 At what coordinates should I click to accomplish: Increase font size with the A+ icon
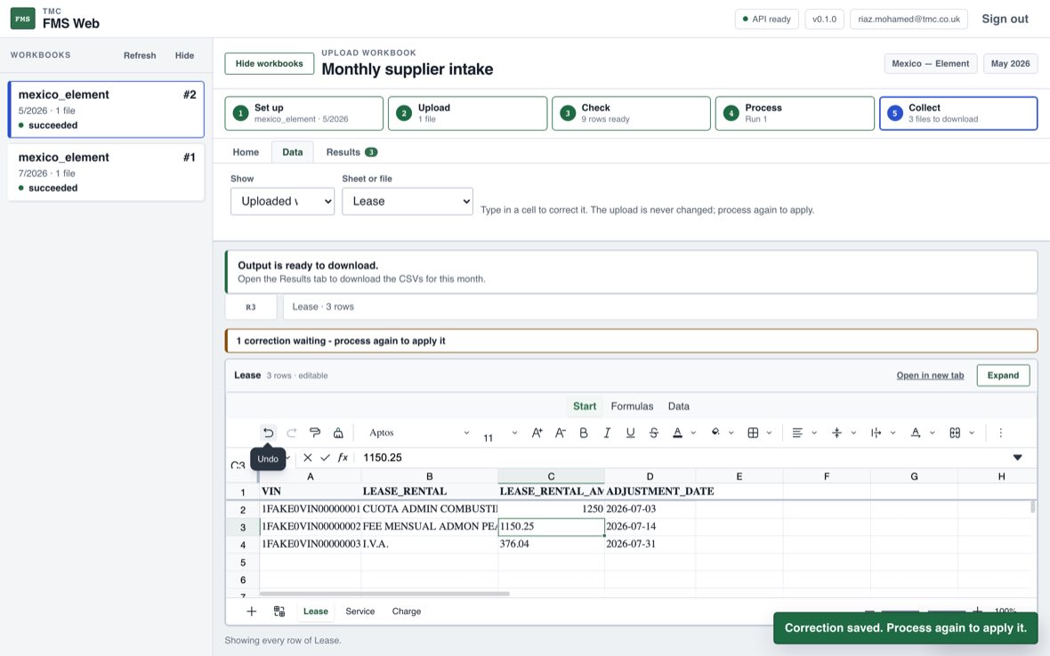(537, 433)
